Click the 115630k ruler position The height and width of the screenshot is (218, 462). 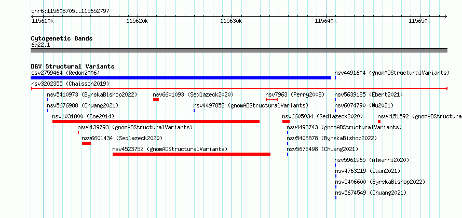coord(232,21)
